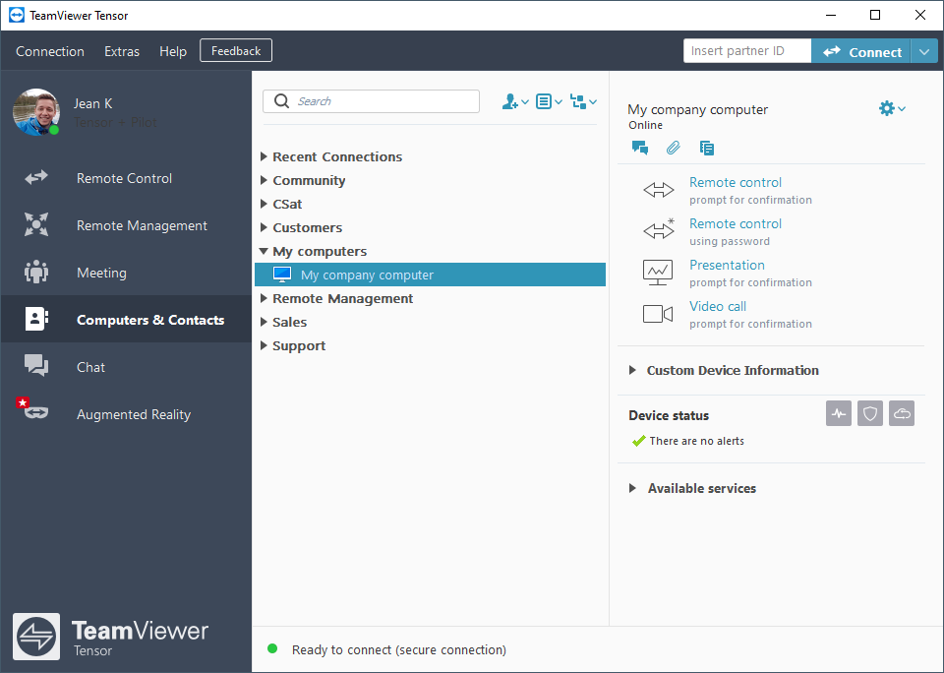Click the green connection status dot
The height and width of the screenshot is (673, 944).
pyautogui.click(x=272, y=649)
